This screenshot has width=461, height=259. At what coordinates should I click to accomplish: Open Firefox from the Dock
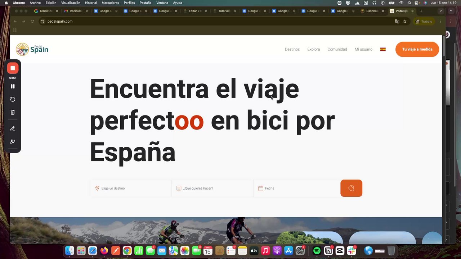click(104, 250)
